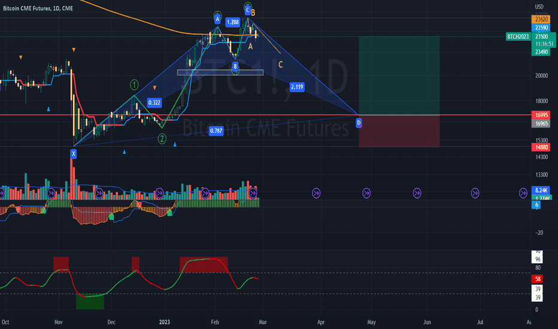This screenshot has height=329, width=558.
Task: Click the purple rollover marker aligned with Jul
Action: [475, 193]
